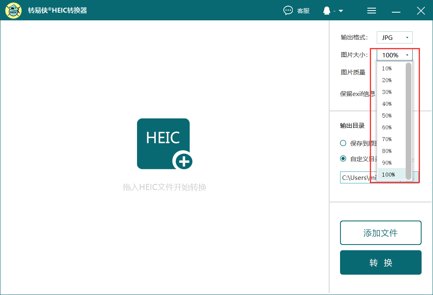Click the 转易侠 HEIC转换器 title text
The image size is (433, 295).
coord(57,11)
